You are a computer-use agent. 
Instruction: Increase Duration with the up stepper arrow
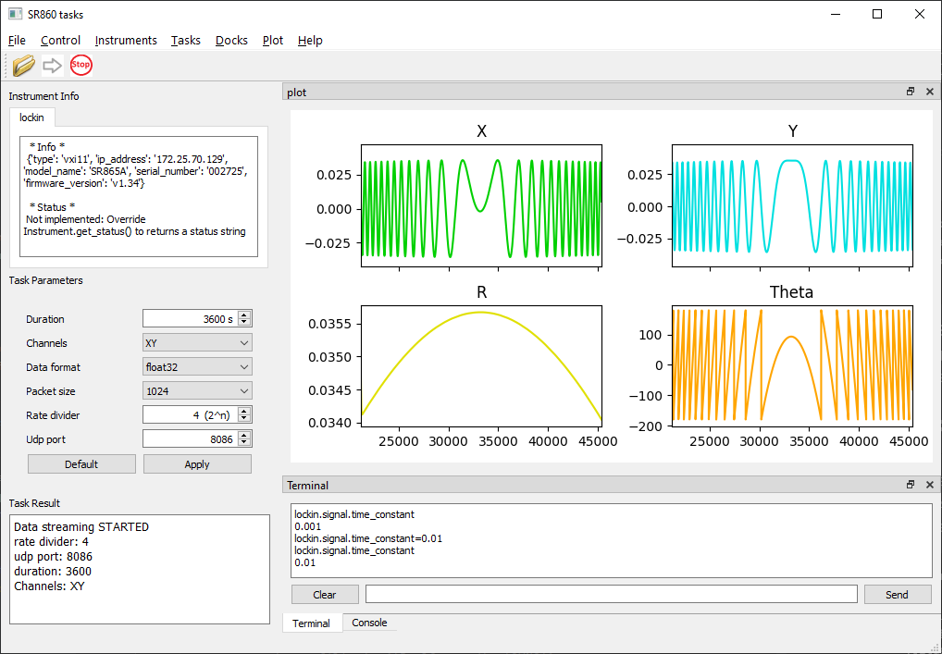[x=246, y=314]
